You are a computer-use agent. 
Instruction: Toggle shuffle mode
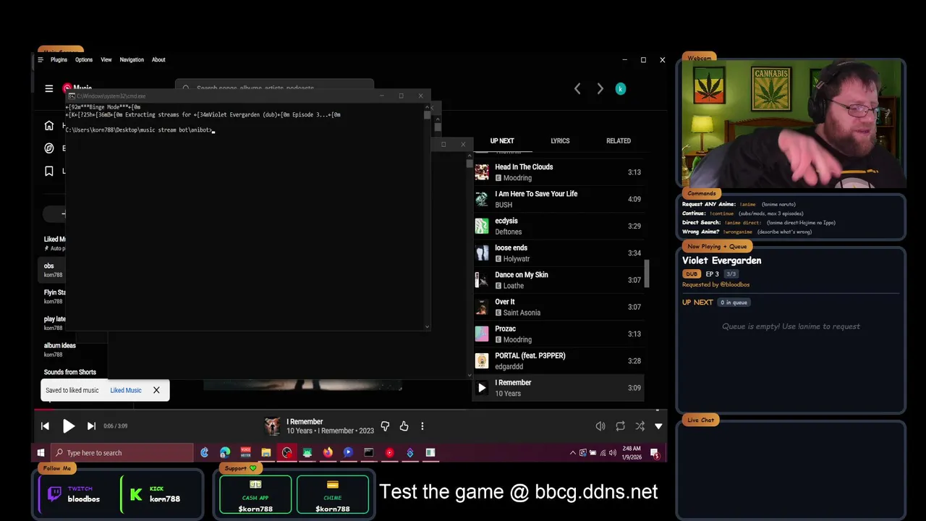coord(640,426)
